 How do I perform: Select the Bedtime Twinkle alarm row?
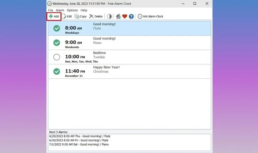(x=129, y=57)
